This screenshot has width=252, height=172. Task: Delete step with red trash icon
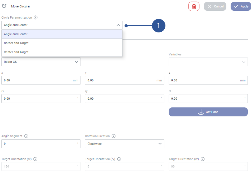(194, 6)
